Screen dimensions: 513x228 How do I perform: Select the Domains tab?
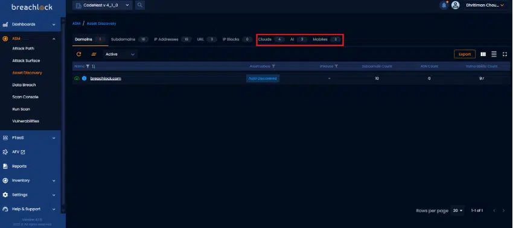pyautogui.click(x=90, y=39)
